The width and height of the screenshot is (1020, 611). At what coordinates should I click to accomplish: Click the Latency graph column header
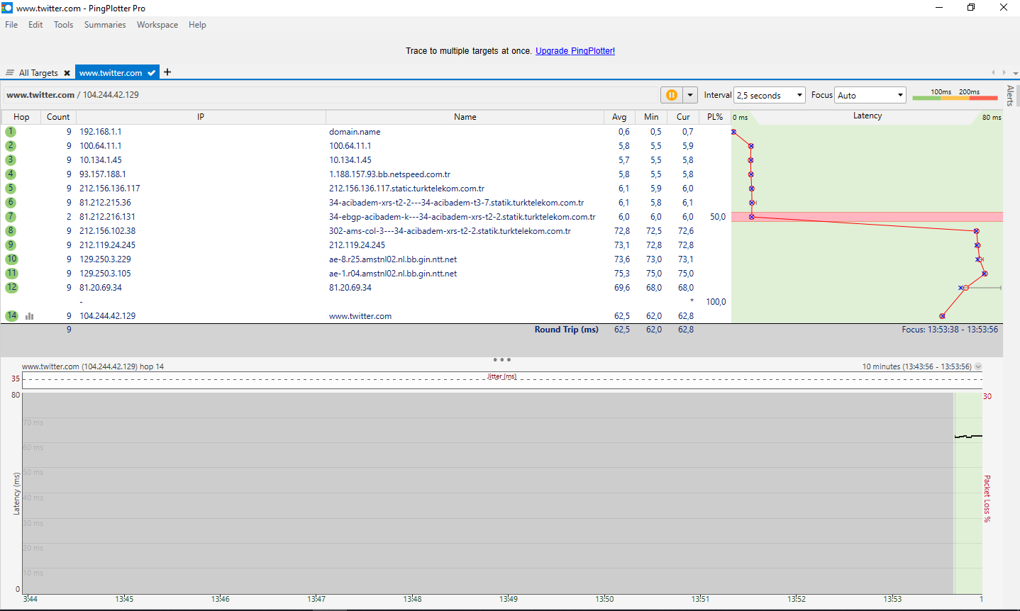point(867,116)
